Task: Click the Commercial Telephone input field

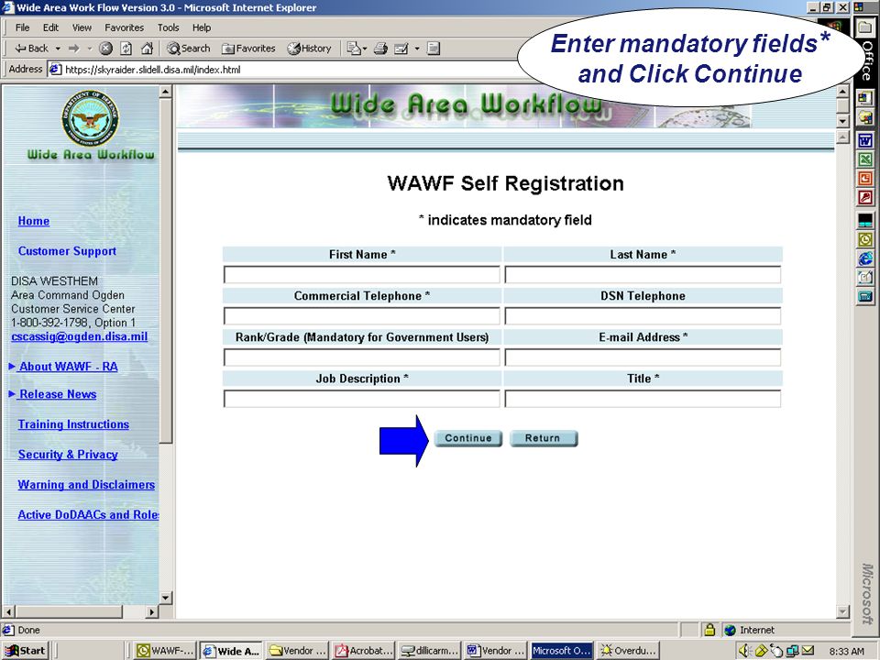Action: (x=361, y=316)
